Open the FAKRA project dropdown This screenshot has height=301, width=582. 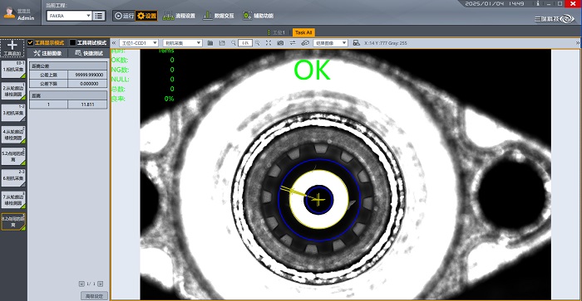(x=69, y=16)
